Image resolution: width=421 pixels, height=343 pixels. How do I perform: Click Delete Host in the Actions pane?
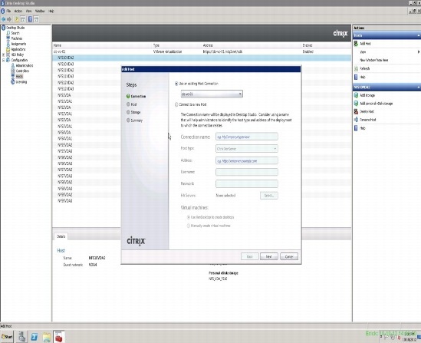(x=367, y=111)
